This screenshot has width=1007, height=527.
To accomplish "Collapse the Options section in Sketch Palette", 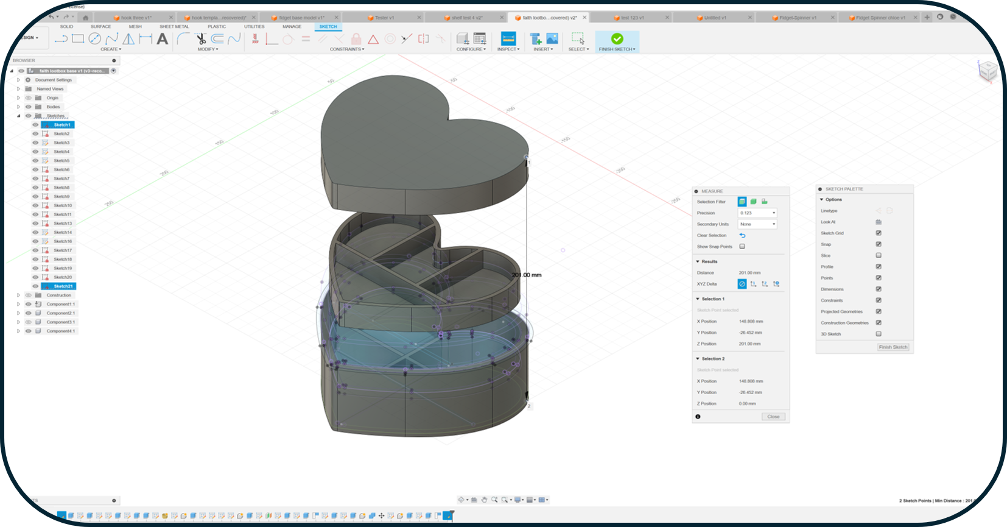I will coord(821,199).
